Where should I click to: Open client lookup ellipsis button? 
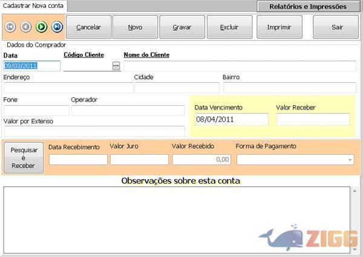[x=116, y=66]
